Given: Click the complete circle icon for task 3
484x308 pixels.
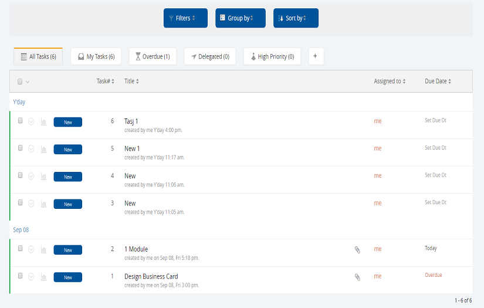Looking at the screenshot, I should click(x=31, y=204).
